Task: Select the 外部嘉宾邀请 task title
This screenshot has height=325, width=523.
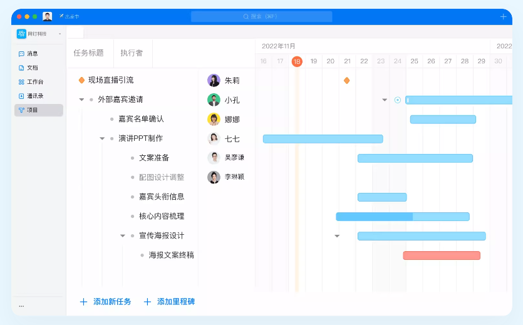Action: point(120,100)
